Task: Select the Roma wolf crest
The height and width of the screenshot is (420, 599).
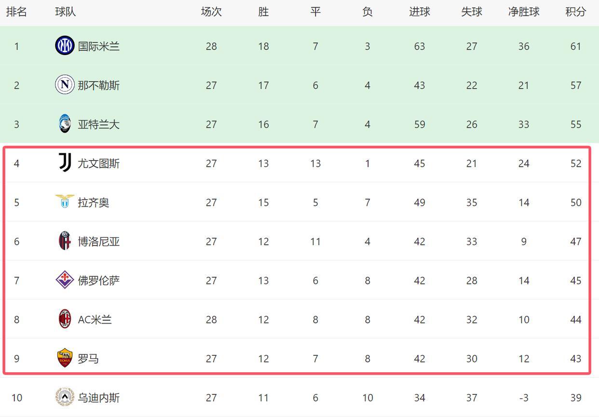Action: pos(65,358)
